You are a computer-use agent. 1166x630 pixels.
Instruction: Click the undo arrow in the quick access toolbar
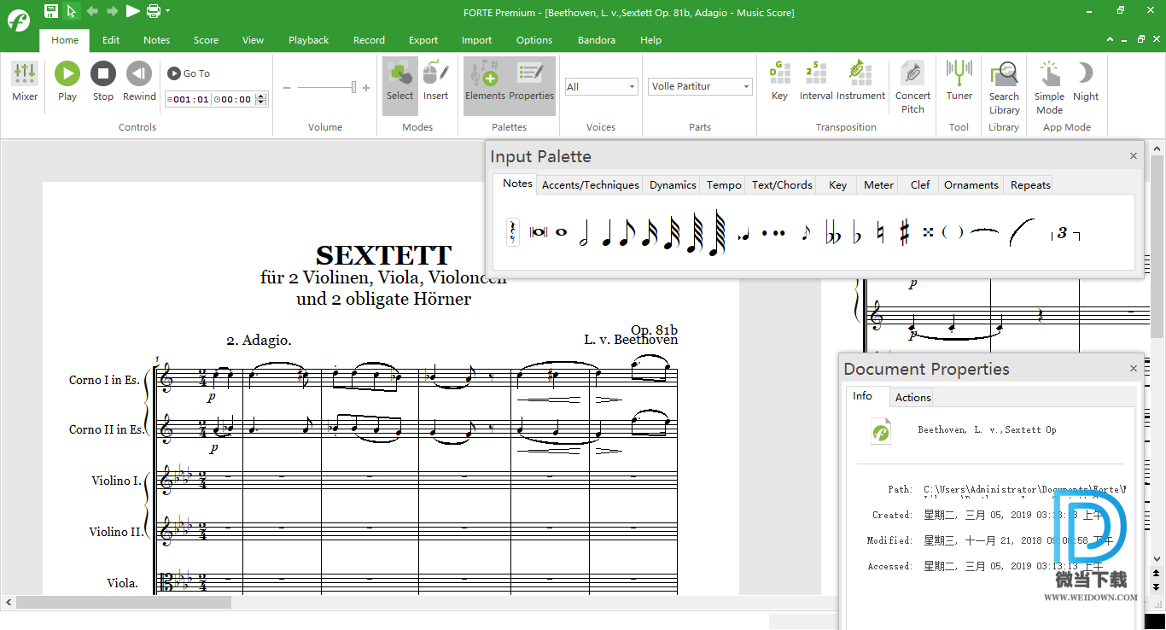92,11
